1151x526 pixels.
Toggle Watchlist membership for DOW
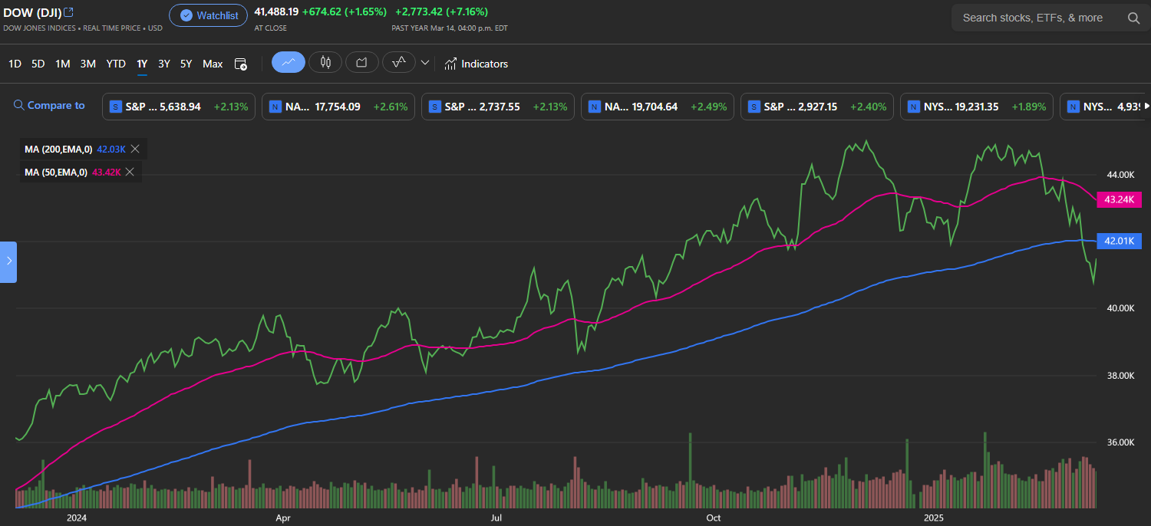pyautogui.click(x=208, y=15)
